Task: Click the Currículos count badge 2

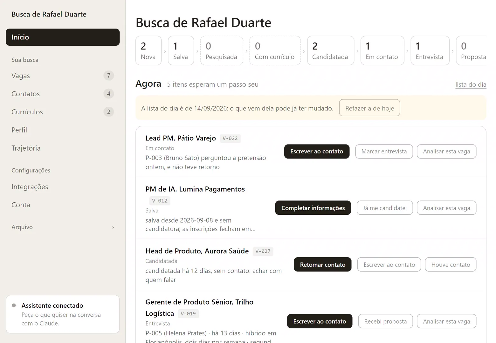Action: click(109, 112)
